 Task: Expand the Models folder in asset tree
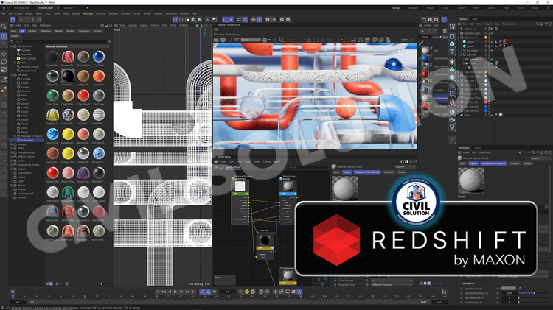click(x=11, y=144)
